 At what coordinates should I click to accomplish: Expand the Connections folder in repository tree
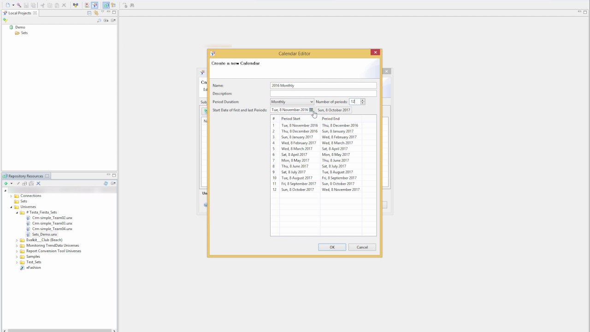point(11,196)
